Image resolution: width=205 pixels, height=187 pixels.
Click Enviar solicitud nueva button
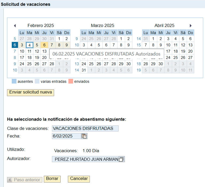coord(30,92)
